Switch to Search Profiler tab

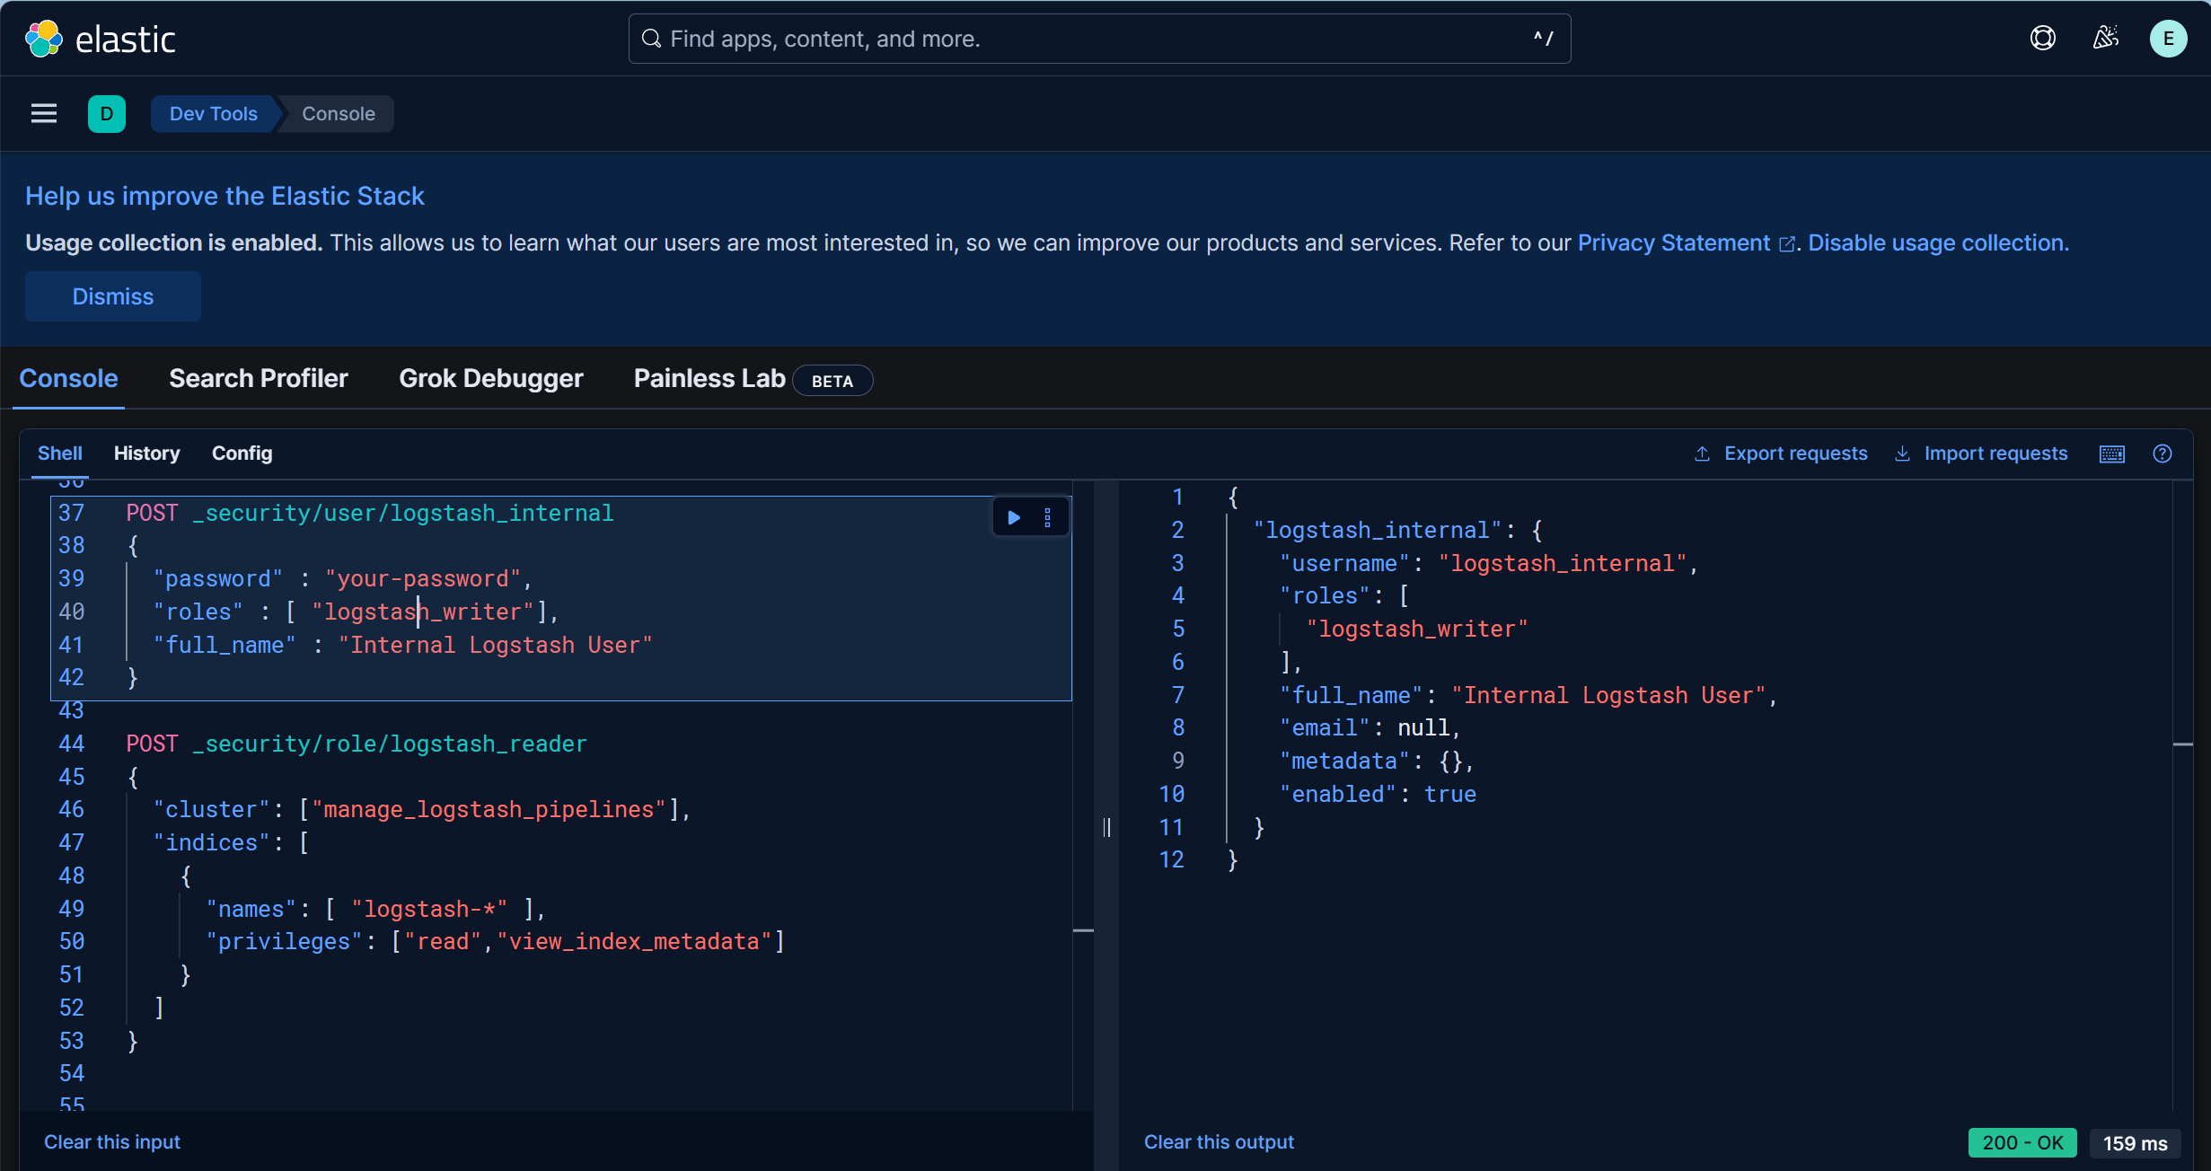point(259,379)
